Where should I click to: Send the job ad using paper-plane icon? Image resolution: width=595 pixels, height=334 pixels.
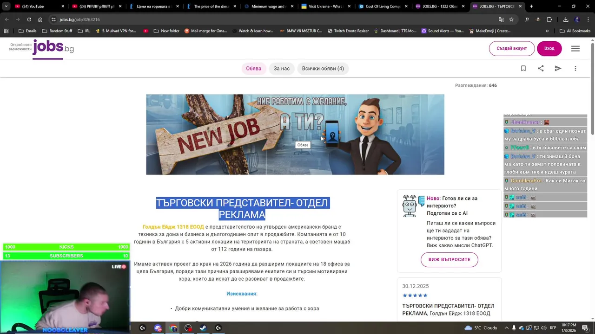click(558, 68)
